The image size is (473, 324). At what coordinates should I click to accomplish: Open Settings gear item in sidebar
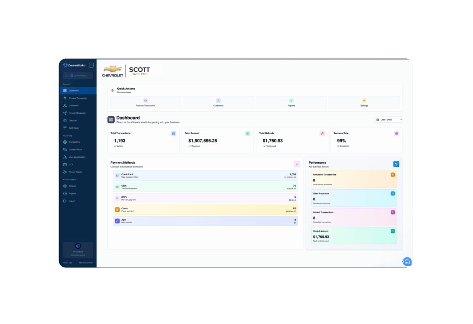(78, 186)
